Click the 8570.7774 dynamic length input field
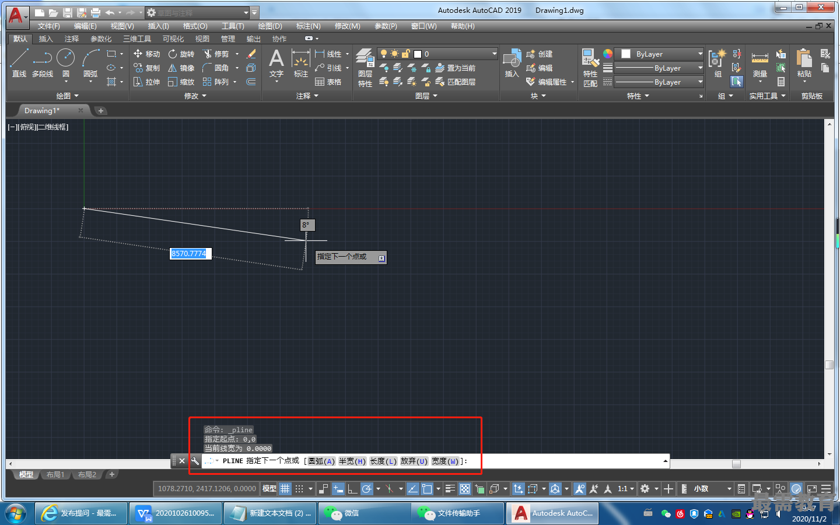This screenshot has width=840, height=525. (x=190, y=254)
